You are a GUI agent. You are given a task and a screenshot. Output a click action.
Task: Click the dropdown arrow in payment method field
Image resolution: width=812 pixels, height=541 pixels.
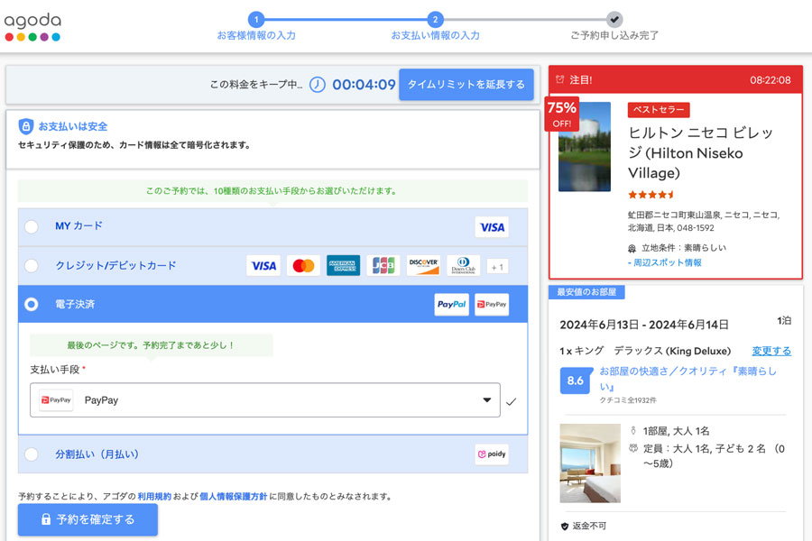[x=487, y=400]
